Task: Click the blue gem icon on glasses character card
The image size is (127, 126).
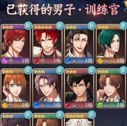Action: [x=37, y=105]
